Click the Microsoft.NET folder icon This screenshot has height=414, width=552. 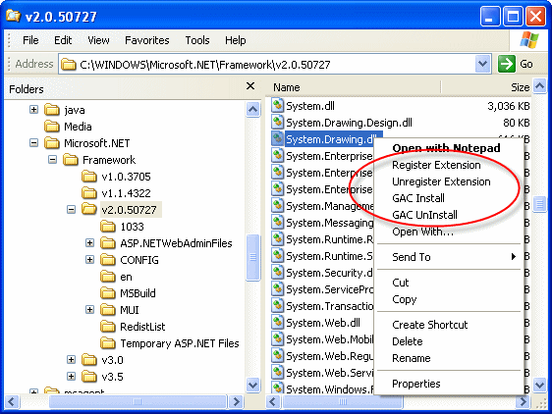coord(52,143)
